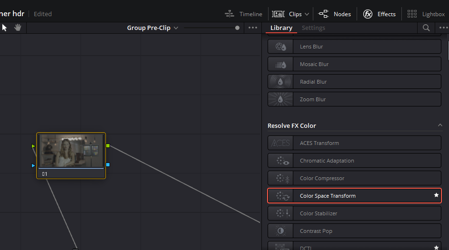Click node 01 blue key output
This screenshot has width=449, height=250.
(108, 164)
